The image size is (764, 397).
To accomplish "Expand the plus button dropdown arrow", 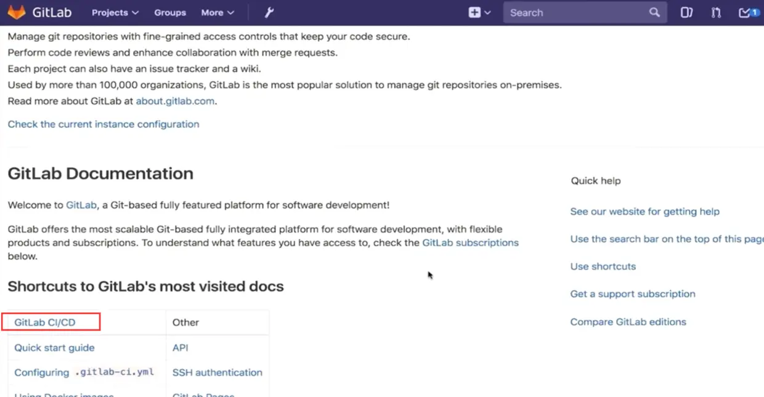I will [488, 12].
